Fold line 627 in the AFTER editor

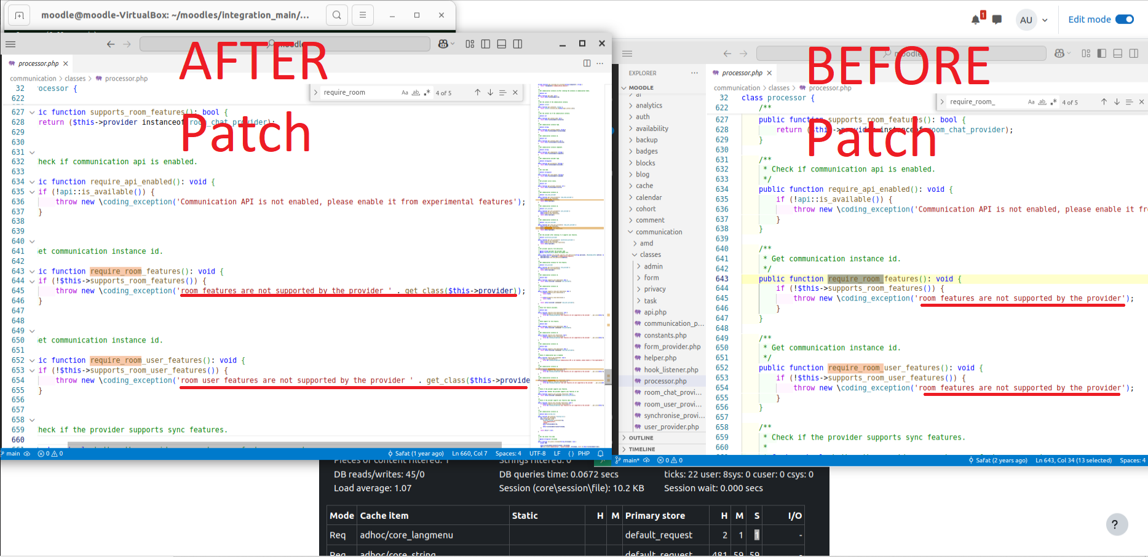click(32, 113)
